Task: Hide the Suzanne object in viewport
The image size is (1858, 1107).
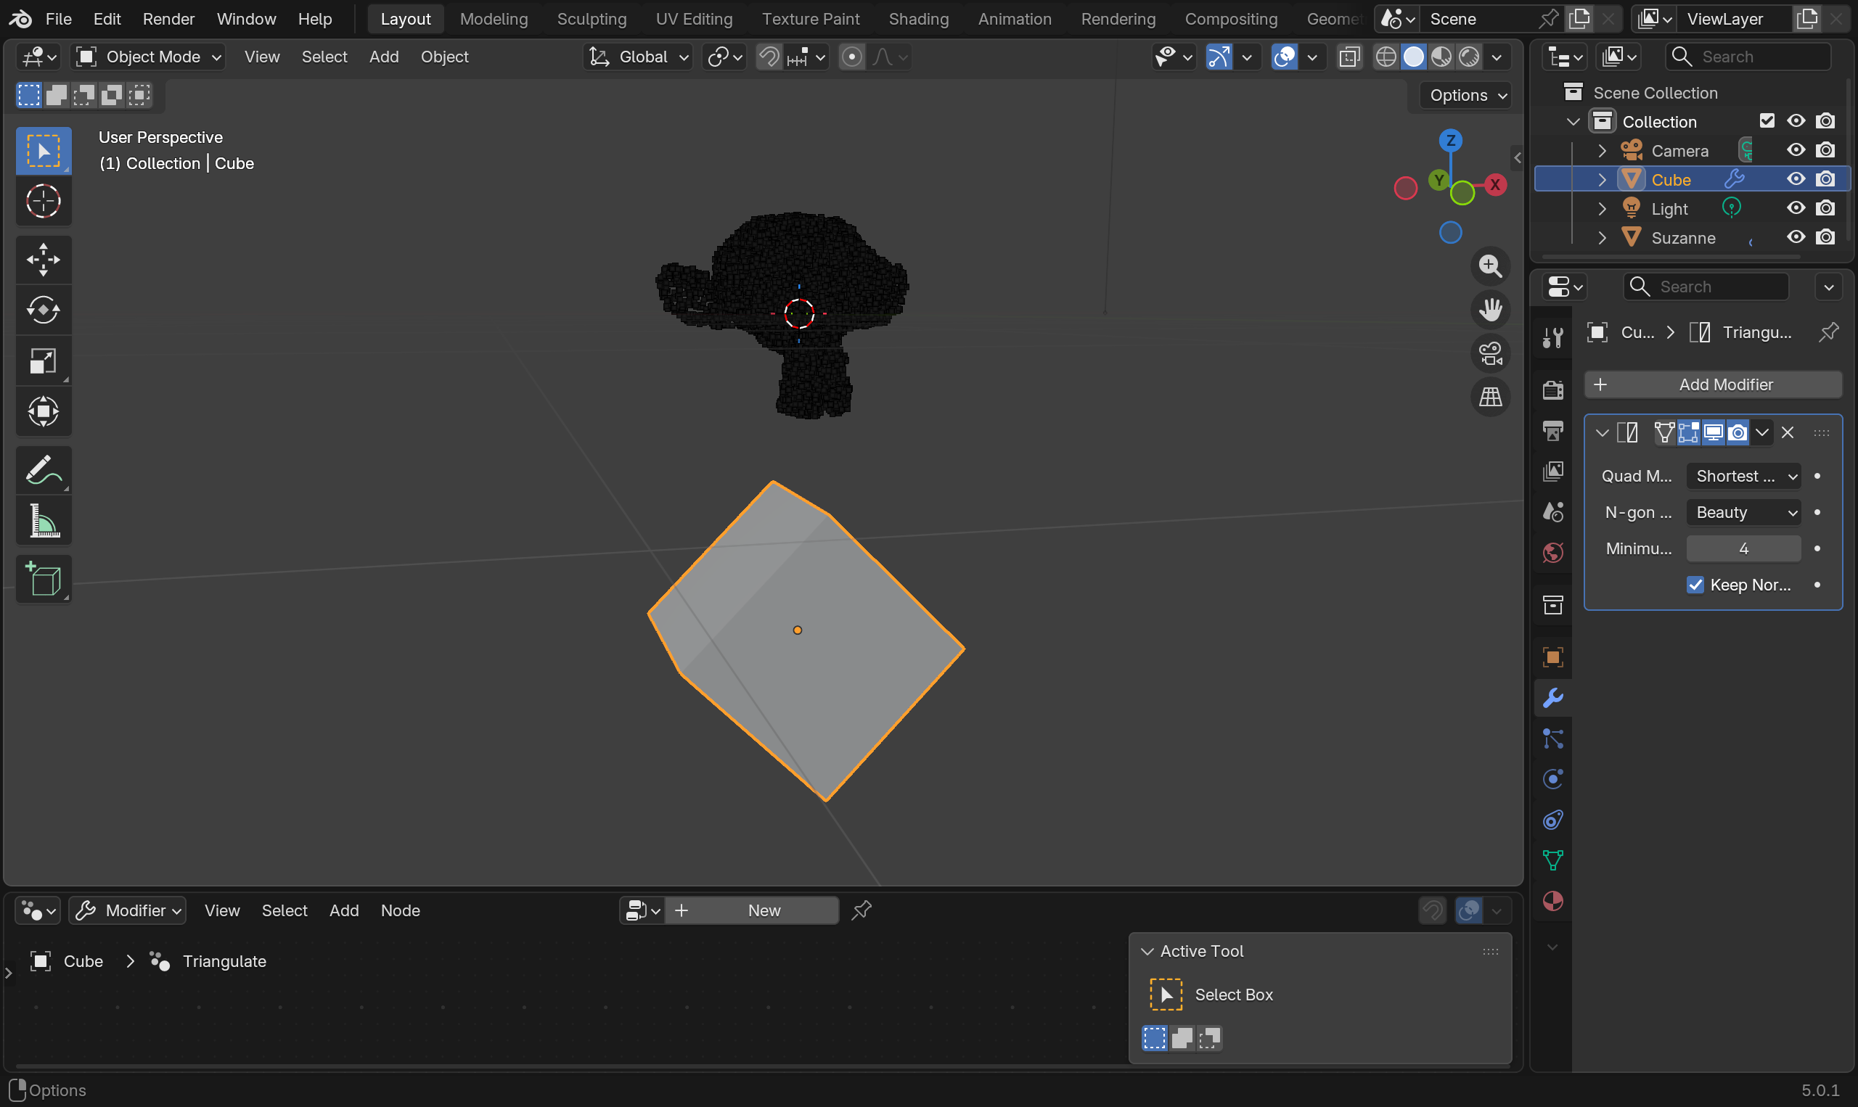Action: tap(1796, 237)
